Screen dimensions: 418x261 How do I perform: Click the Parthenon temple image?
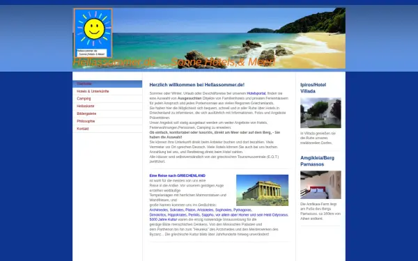click(x=263, y=190)
